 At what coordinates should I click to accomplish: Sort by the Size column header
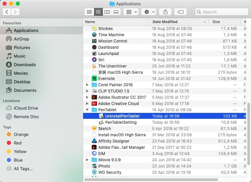point(225,22)
